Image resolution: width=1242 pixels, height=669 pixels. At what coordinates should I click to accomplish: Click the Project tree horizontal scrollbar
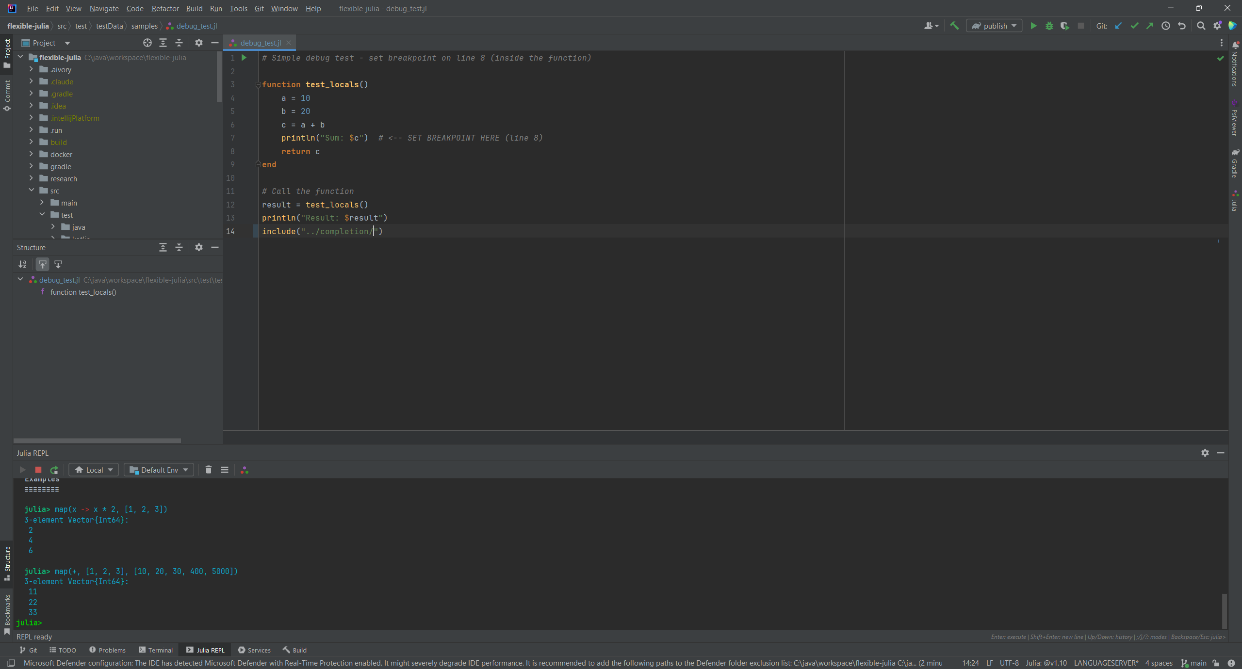(97, 441)
